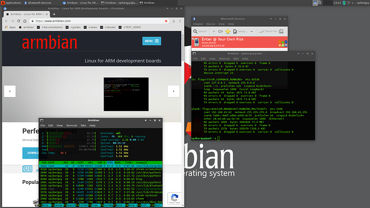Click the Chromium address bar

click(99, 21)
